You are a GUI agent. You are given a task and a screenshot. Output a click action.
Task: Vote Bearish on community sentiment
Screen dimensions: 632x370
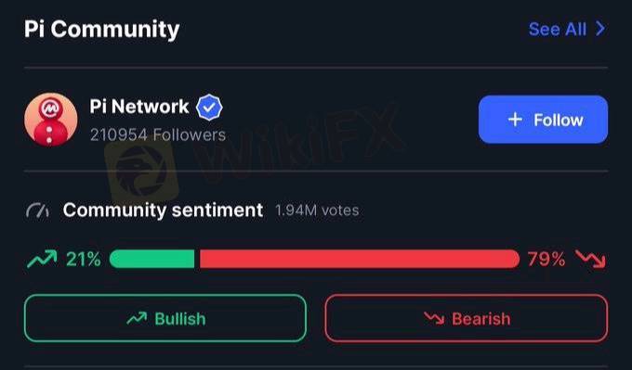[467, 318]
